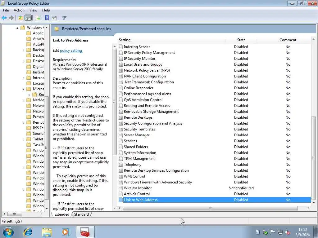This screenshot has height=238, width=318.
Task: Click the tree pane scroll-down arrow
Action: coord(47,209)
